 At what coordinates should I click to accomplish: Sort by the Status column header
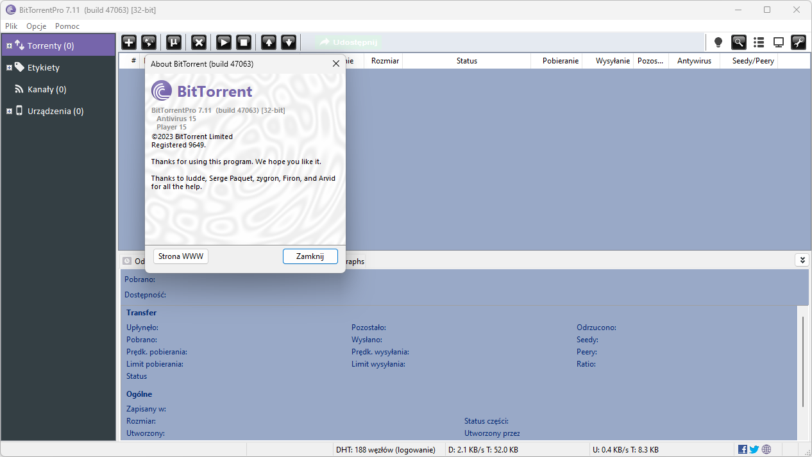(x=467, y=61)
